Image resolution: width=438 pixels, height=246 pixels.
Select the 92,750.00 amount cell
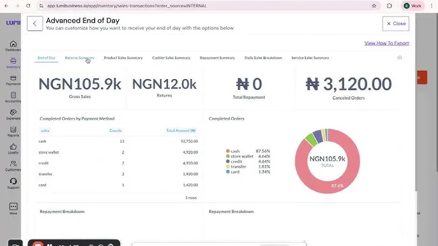tap(190, 141)
